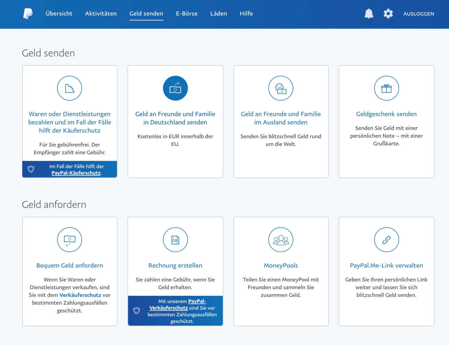The height and width of the screenshot is (345, 449).
Task: Click the goods and services payment icon
Action: click(69, 88)
